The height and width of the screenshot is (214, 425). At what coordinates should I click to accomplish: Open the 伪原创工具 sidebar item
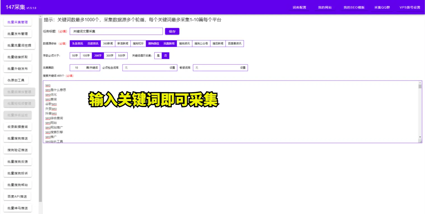tap(16, 80)
